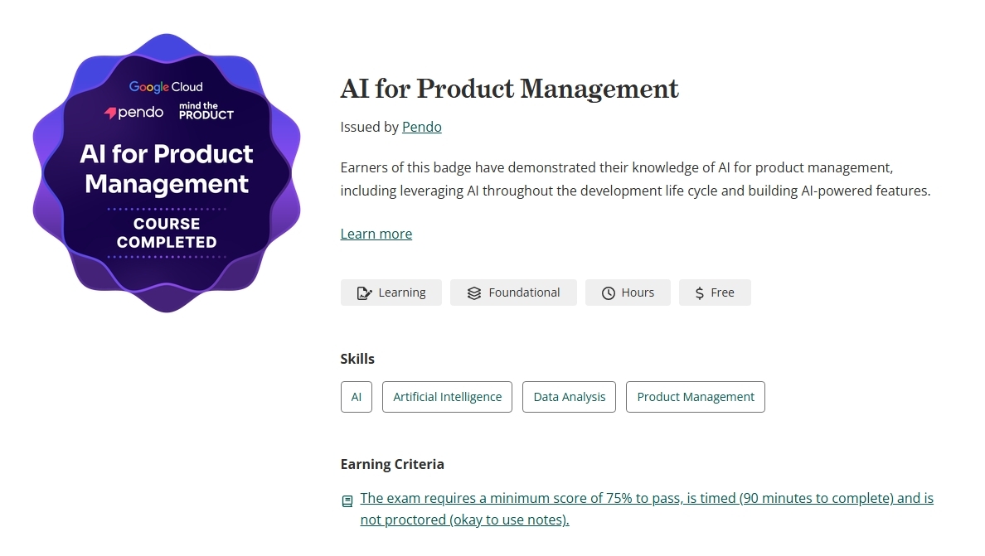This screenshot has height=556, width=985.
Task: Select the Data Analysis skill tag
Action: click(569, 397)
